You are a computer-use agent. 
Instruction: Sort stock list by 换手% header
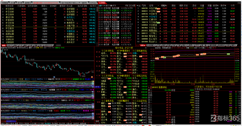click(223, 6)
